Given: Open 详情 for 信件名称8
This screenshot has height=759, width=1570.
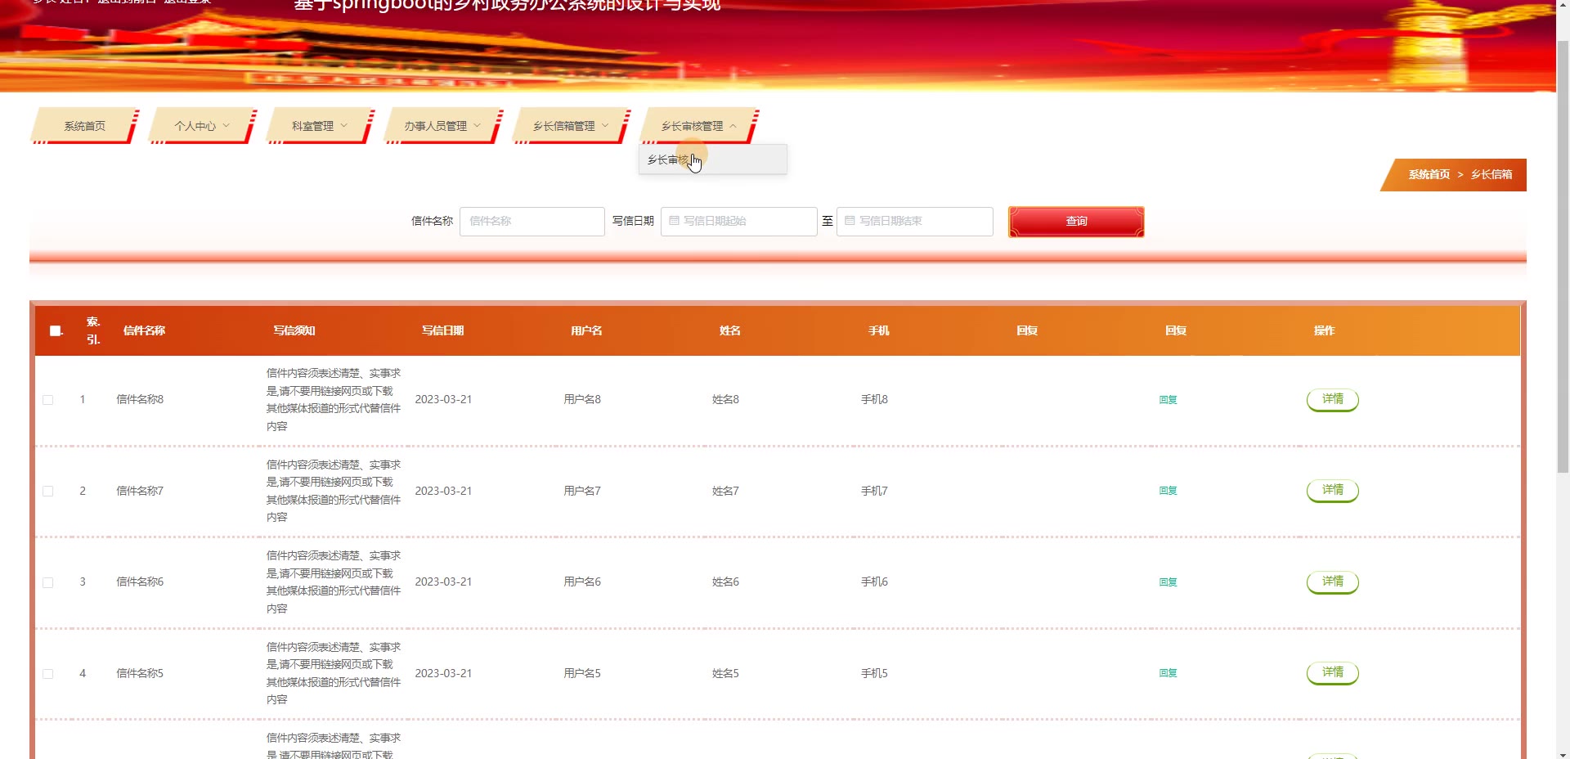Looking at the screenshot, I should pyautogui.click(x=1333, y=400).
